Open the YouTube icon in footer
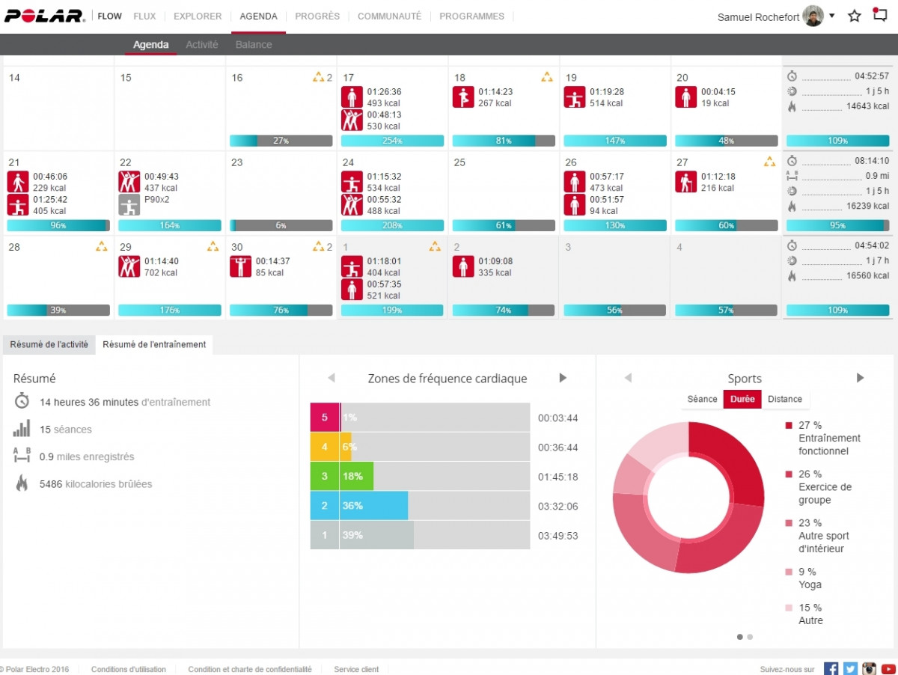This screenshot has width=898, height=675. click(x=888, y=668)
